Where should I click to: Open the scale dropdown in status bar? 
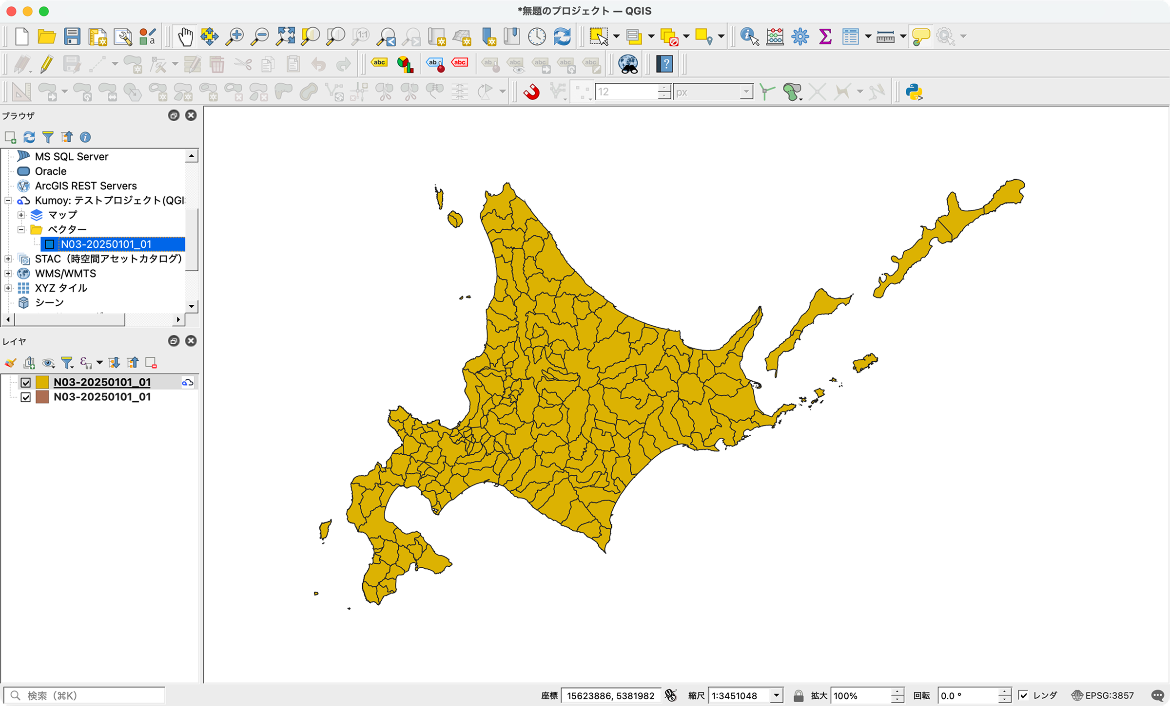coord(777,695)
